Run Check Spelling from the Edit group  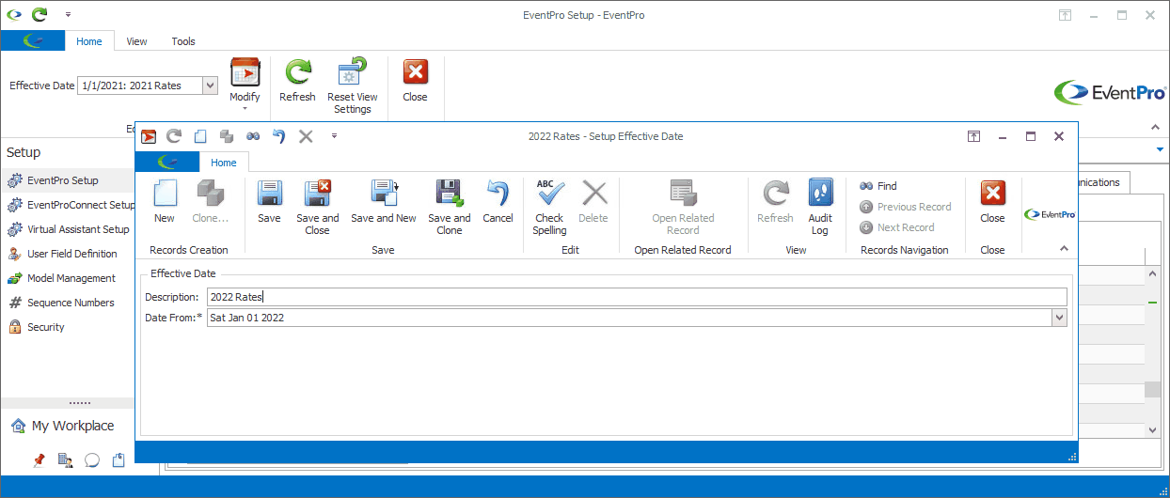(549, 208)
